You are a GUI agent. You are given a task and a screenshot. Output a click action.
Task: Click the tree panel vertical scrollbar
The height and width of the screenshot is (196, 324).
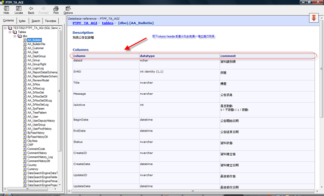coord(60,91)
